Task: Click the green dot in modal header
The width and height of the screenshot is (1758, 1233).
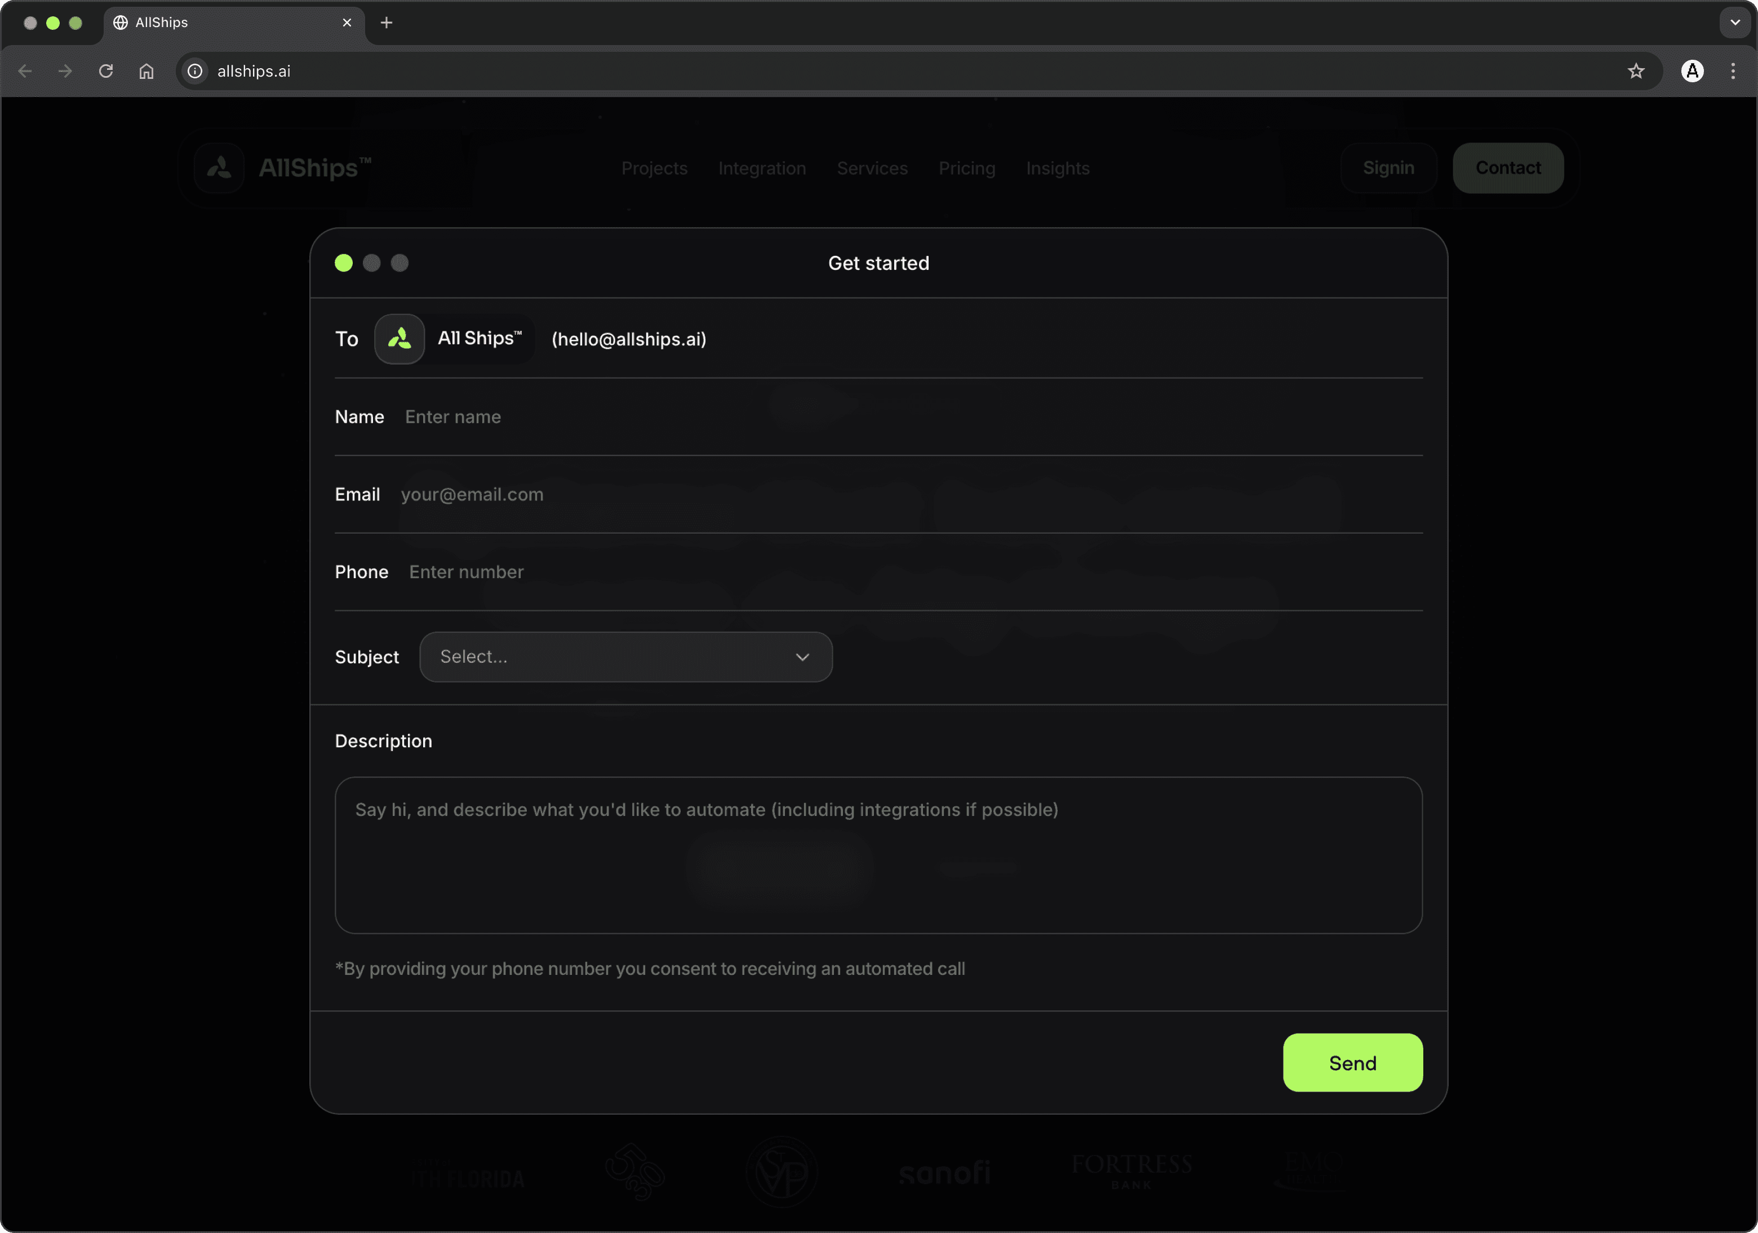Action: 344,263
